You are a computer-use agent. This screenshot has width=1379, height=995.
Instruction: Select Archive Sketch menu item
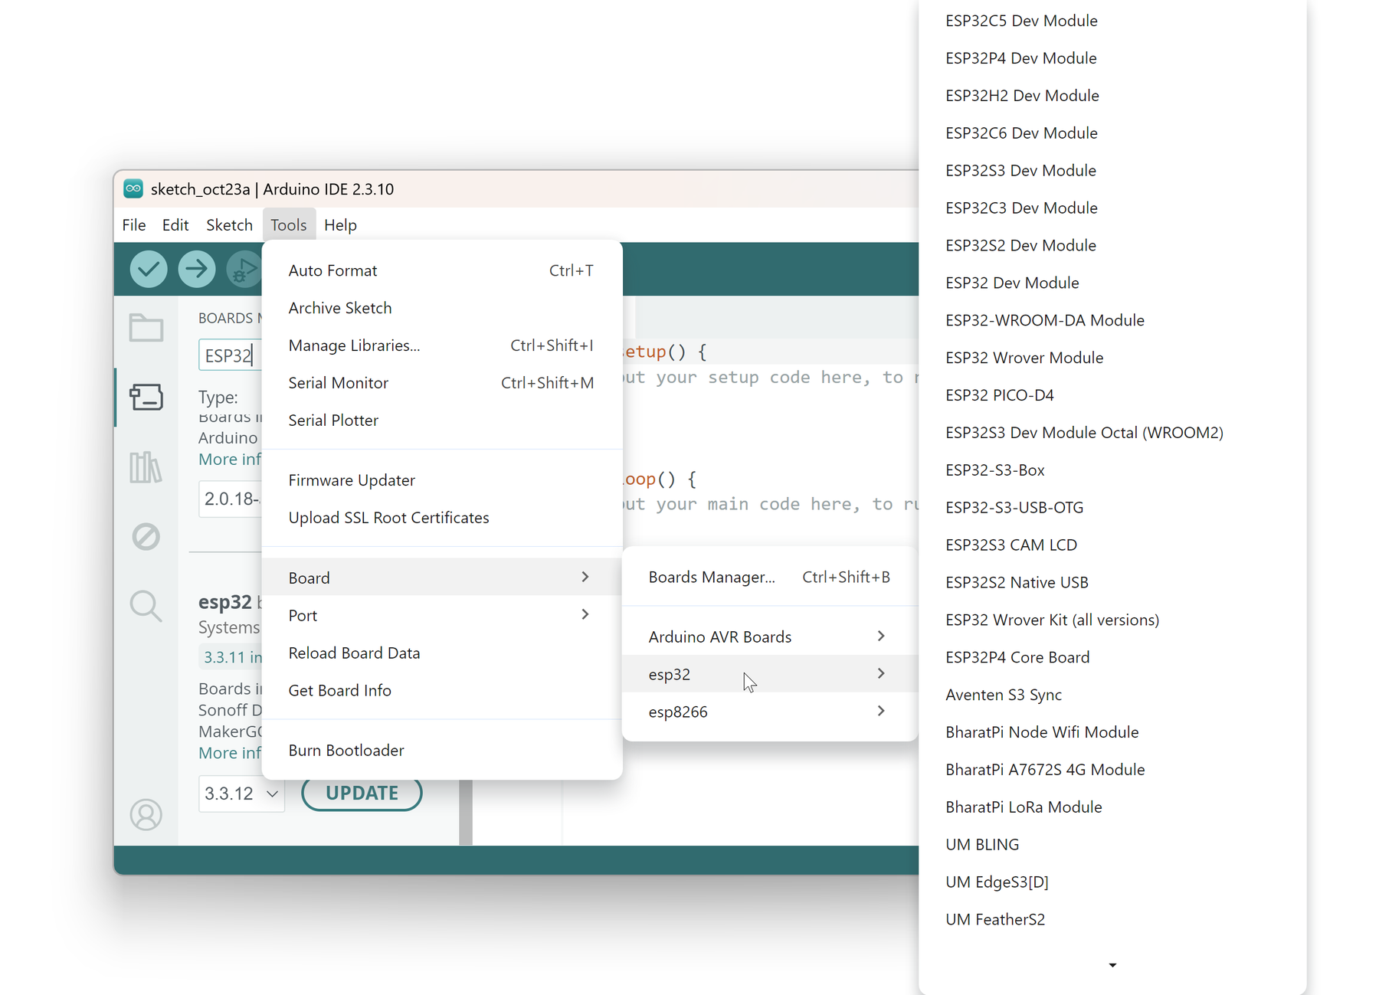(441, 308)
